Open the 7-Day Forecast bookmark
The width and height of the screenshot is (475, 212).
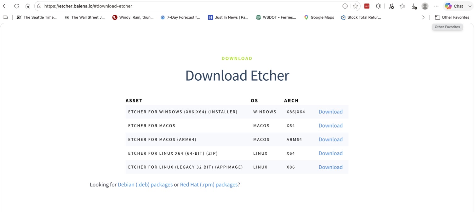(180, 17)
